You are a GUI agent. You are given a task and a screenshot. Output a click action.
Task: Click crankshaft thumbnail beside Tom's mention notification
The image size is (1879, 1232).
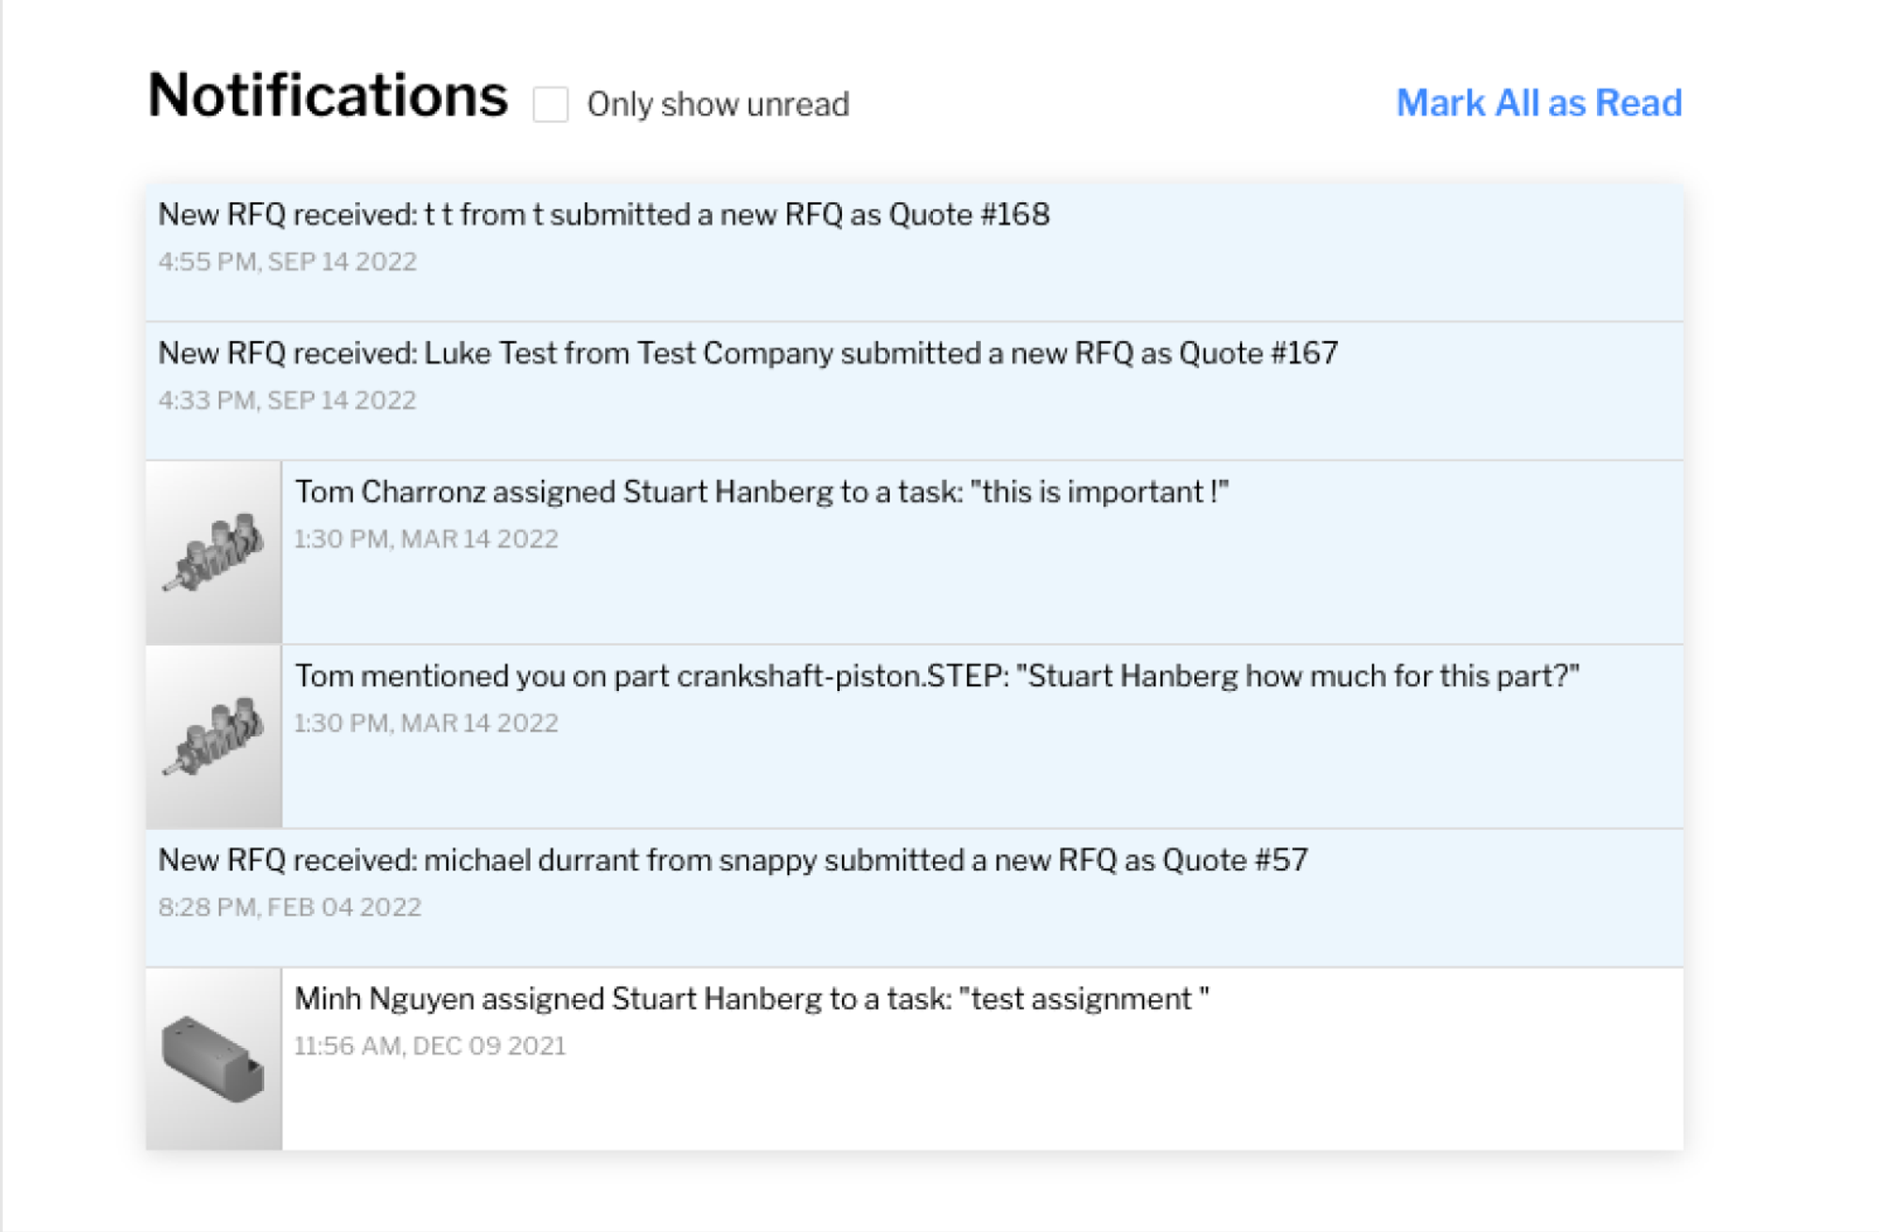214,736
